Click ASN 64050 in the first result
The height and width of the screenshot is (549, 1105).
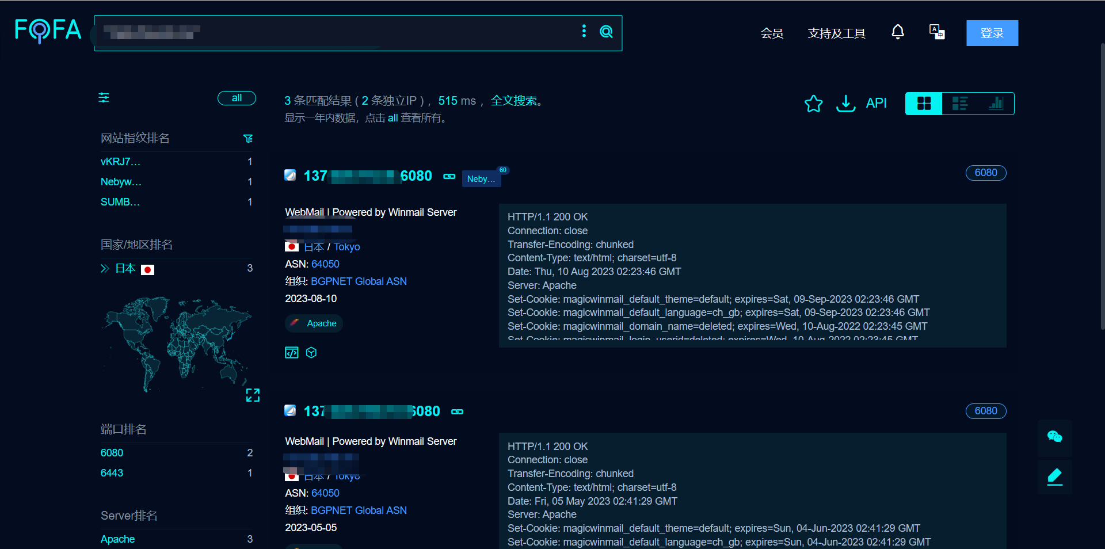click(x=325, y=264)
